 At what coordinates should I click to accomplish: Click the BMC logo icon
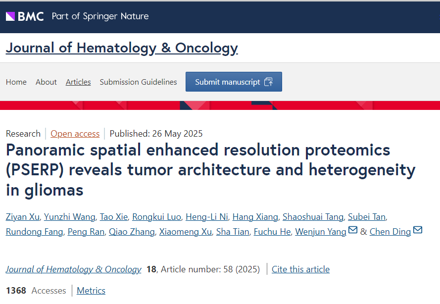click(10, 16)
